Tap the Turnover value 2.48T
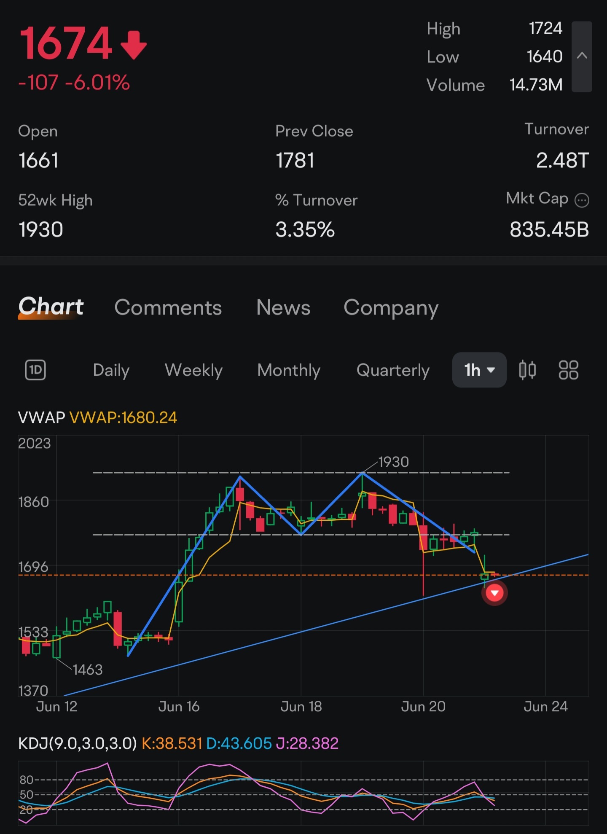 pyautogui.click(x=562, y=161)
